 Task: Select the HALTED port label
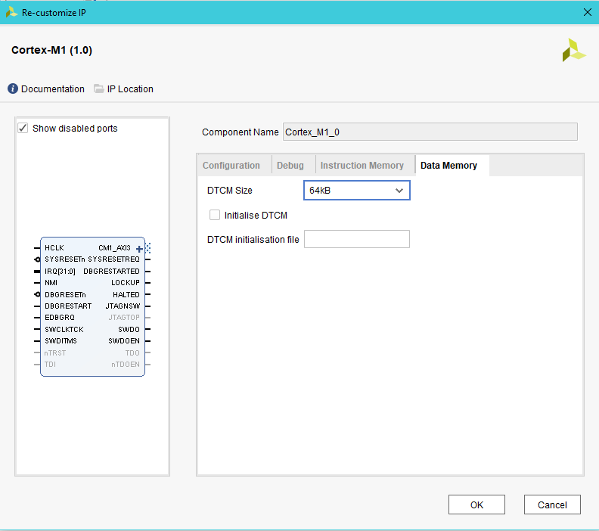[126, 294]
